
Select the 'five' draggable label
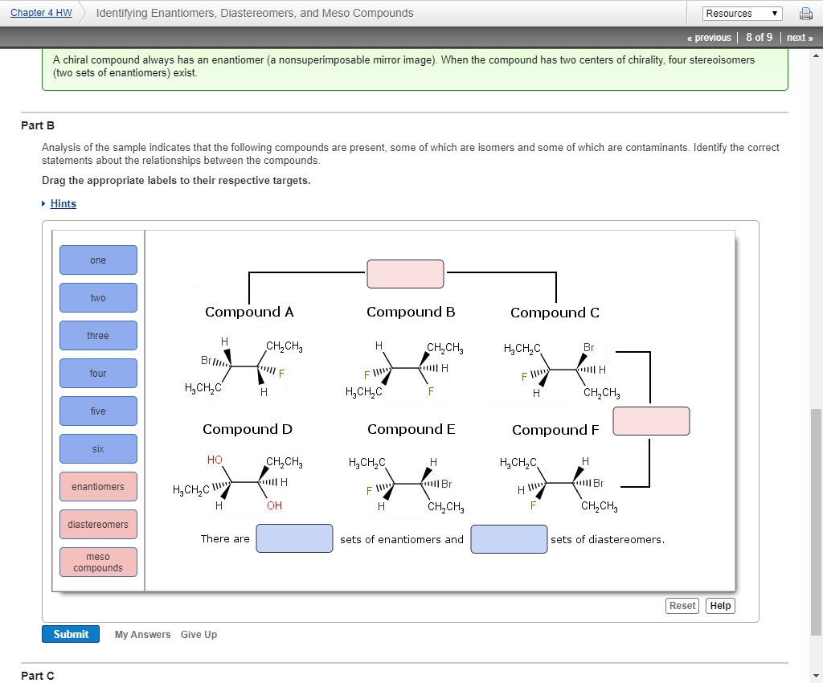(x=98, y=411)
